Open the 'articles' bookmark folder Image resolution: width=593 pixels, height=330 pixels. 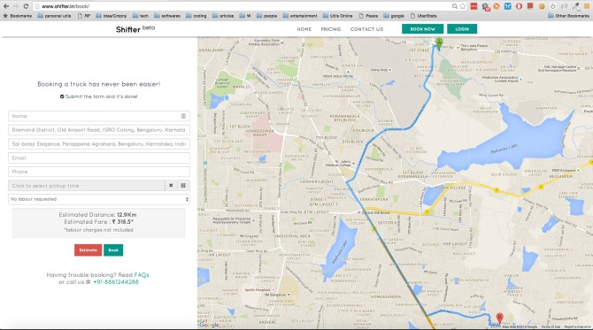point(223,16)
